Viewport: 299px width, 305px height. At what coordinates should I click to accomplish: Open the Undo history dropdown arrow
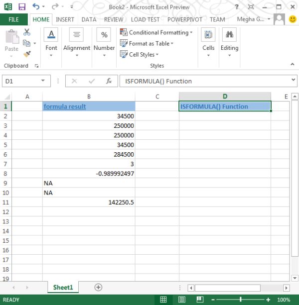(x=43, y=7)
